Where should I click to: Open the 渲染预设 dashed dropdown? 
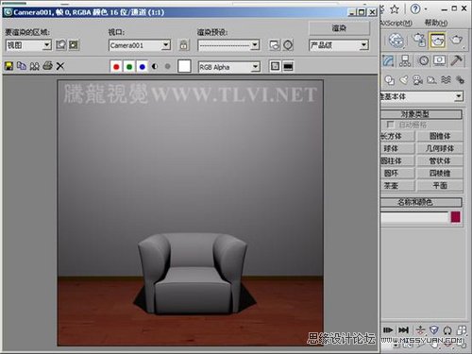[228, 45]
